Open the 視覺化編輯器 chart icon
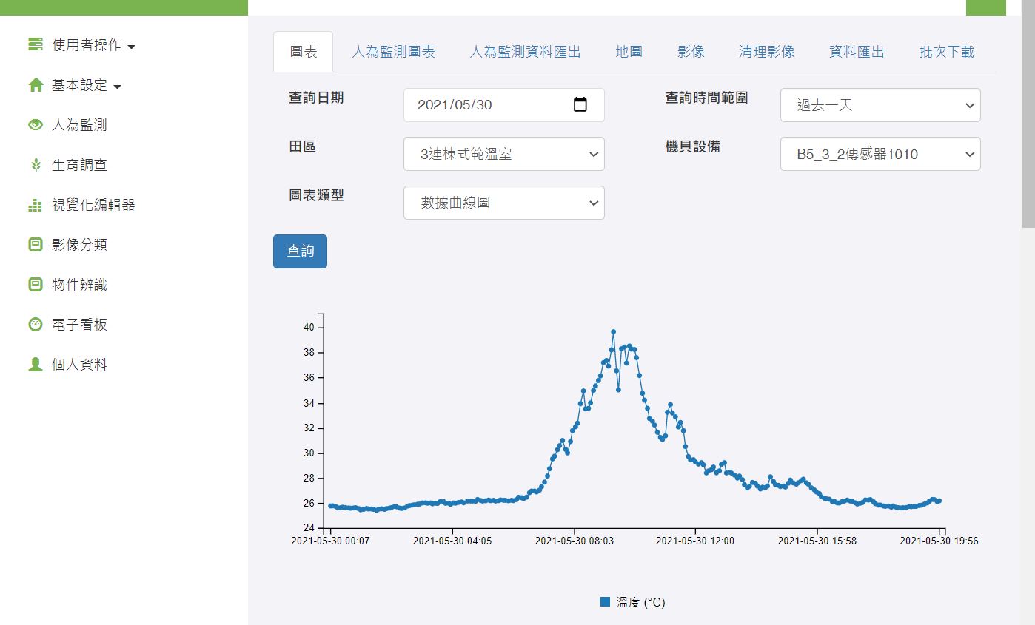The image size is (1035, 625). click(34, 205)
